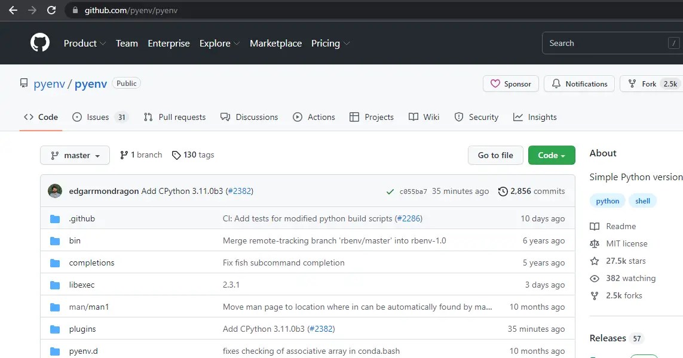Click the branch icon beside 1 branch

(124, 155)
